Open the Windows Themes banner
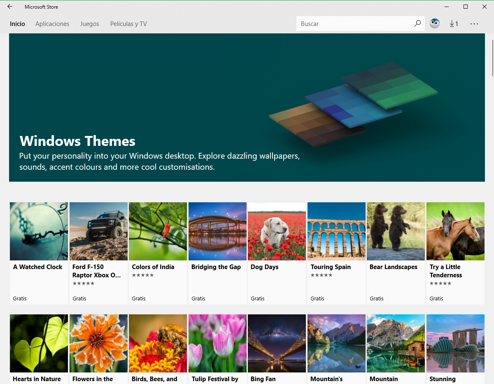 pos(247,108)
